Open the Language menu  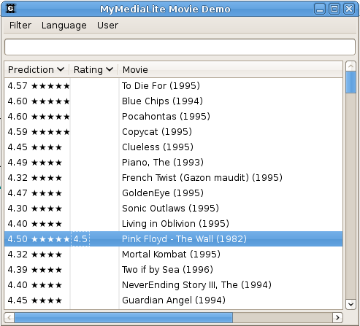click(x=64, y=26)
